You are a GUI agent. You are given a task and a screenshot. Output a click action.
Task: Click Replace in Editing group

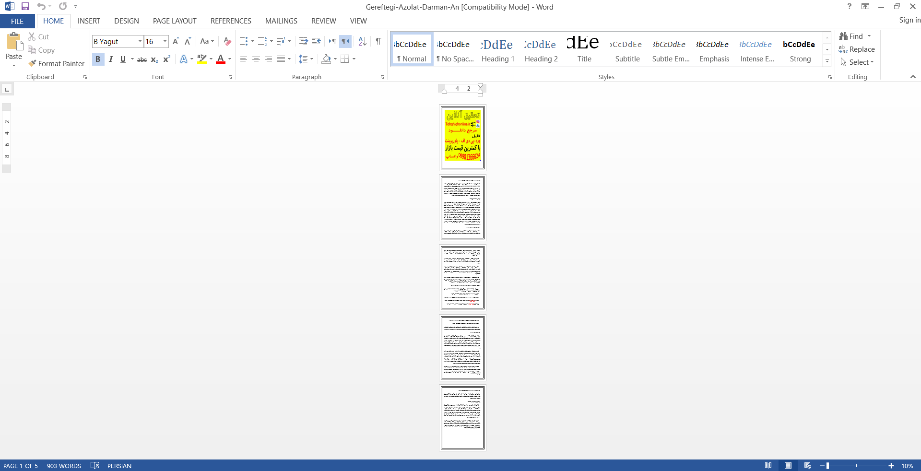pyautogui.click(x=857, y=49)
